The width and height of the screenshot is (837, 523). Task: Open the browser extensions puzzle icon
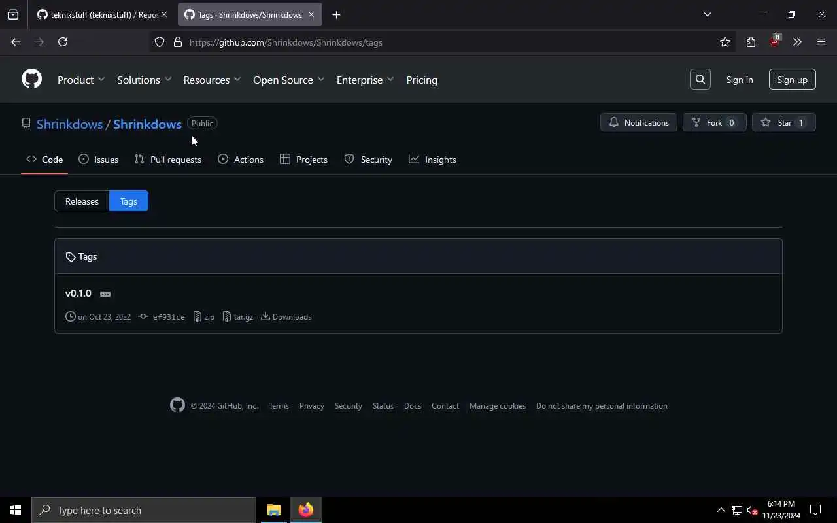[751, 42]
